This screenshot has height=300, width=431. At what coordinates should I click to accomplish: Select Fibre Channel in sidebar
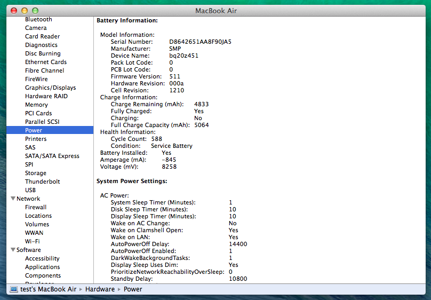[44, 70]
